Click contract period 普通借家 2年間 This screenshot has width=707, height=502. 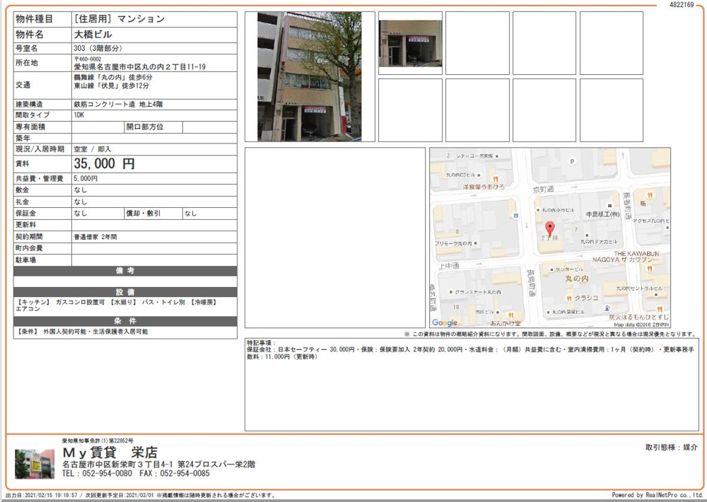coord(95,237)
